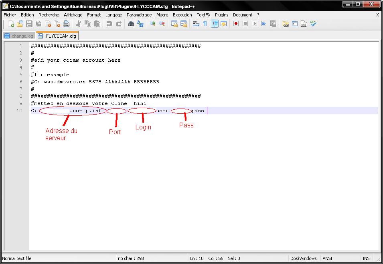Click the Paste clipboard icon
Viewport: 383px width, 264px height.
[97, 24]
